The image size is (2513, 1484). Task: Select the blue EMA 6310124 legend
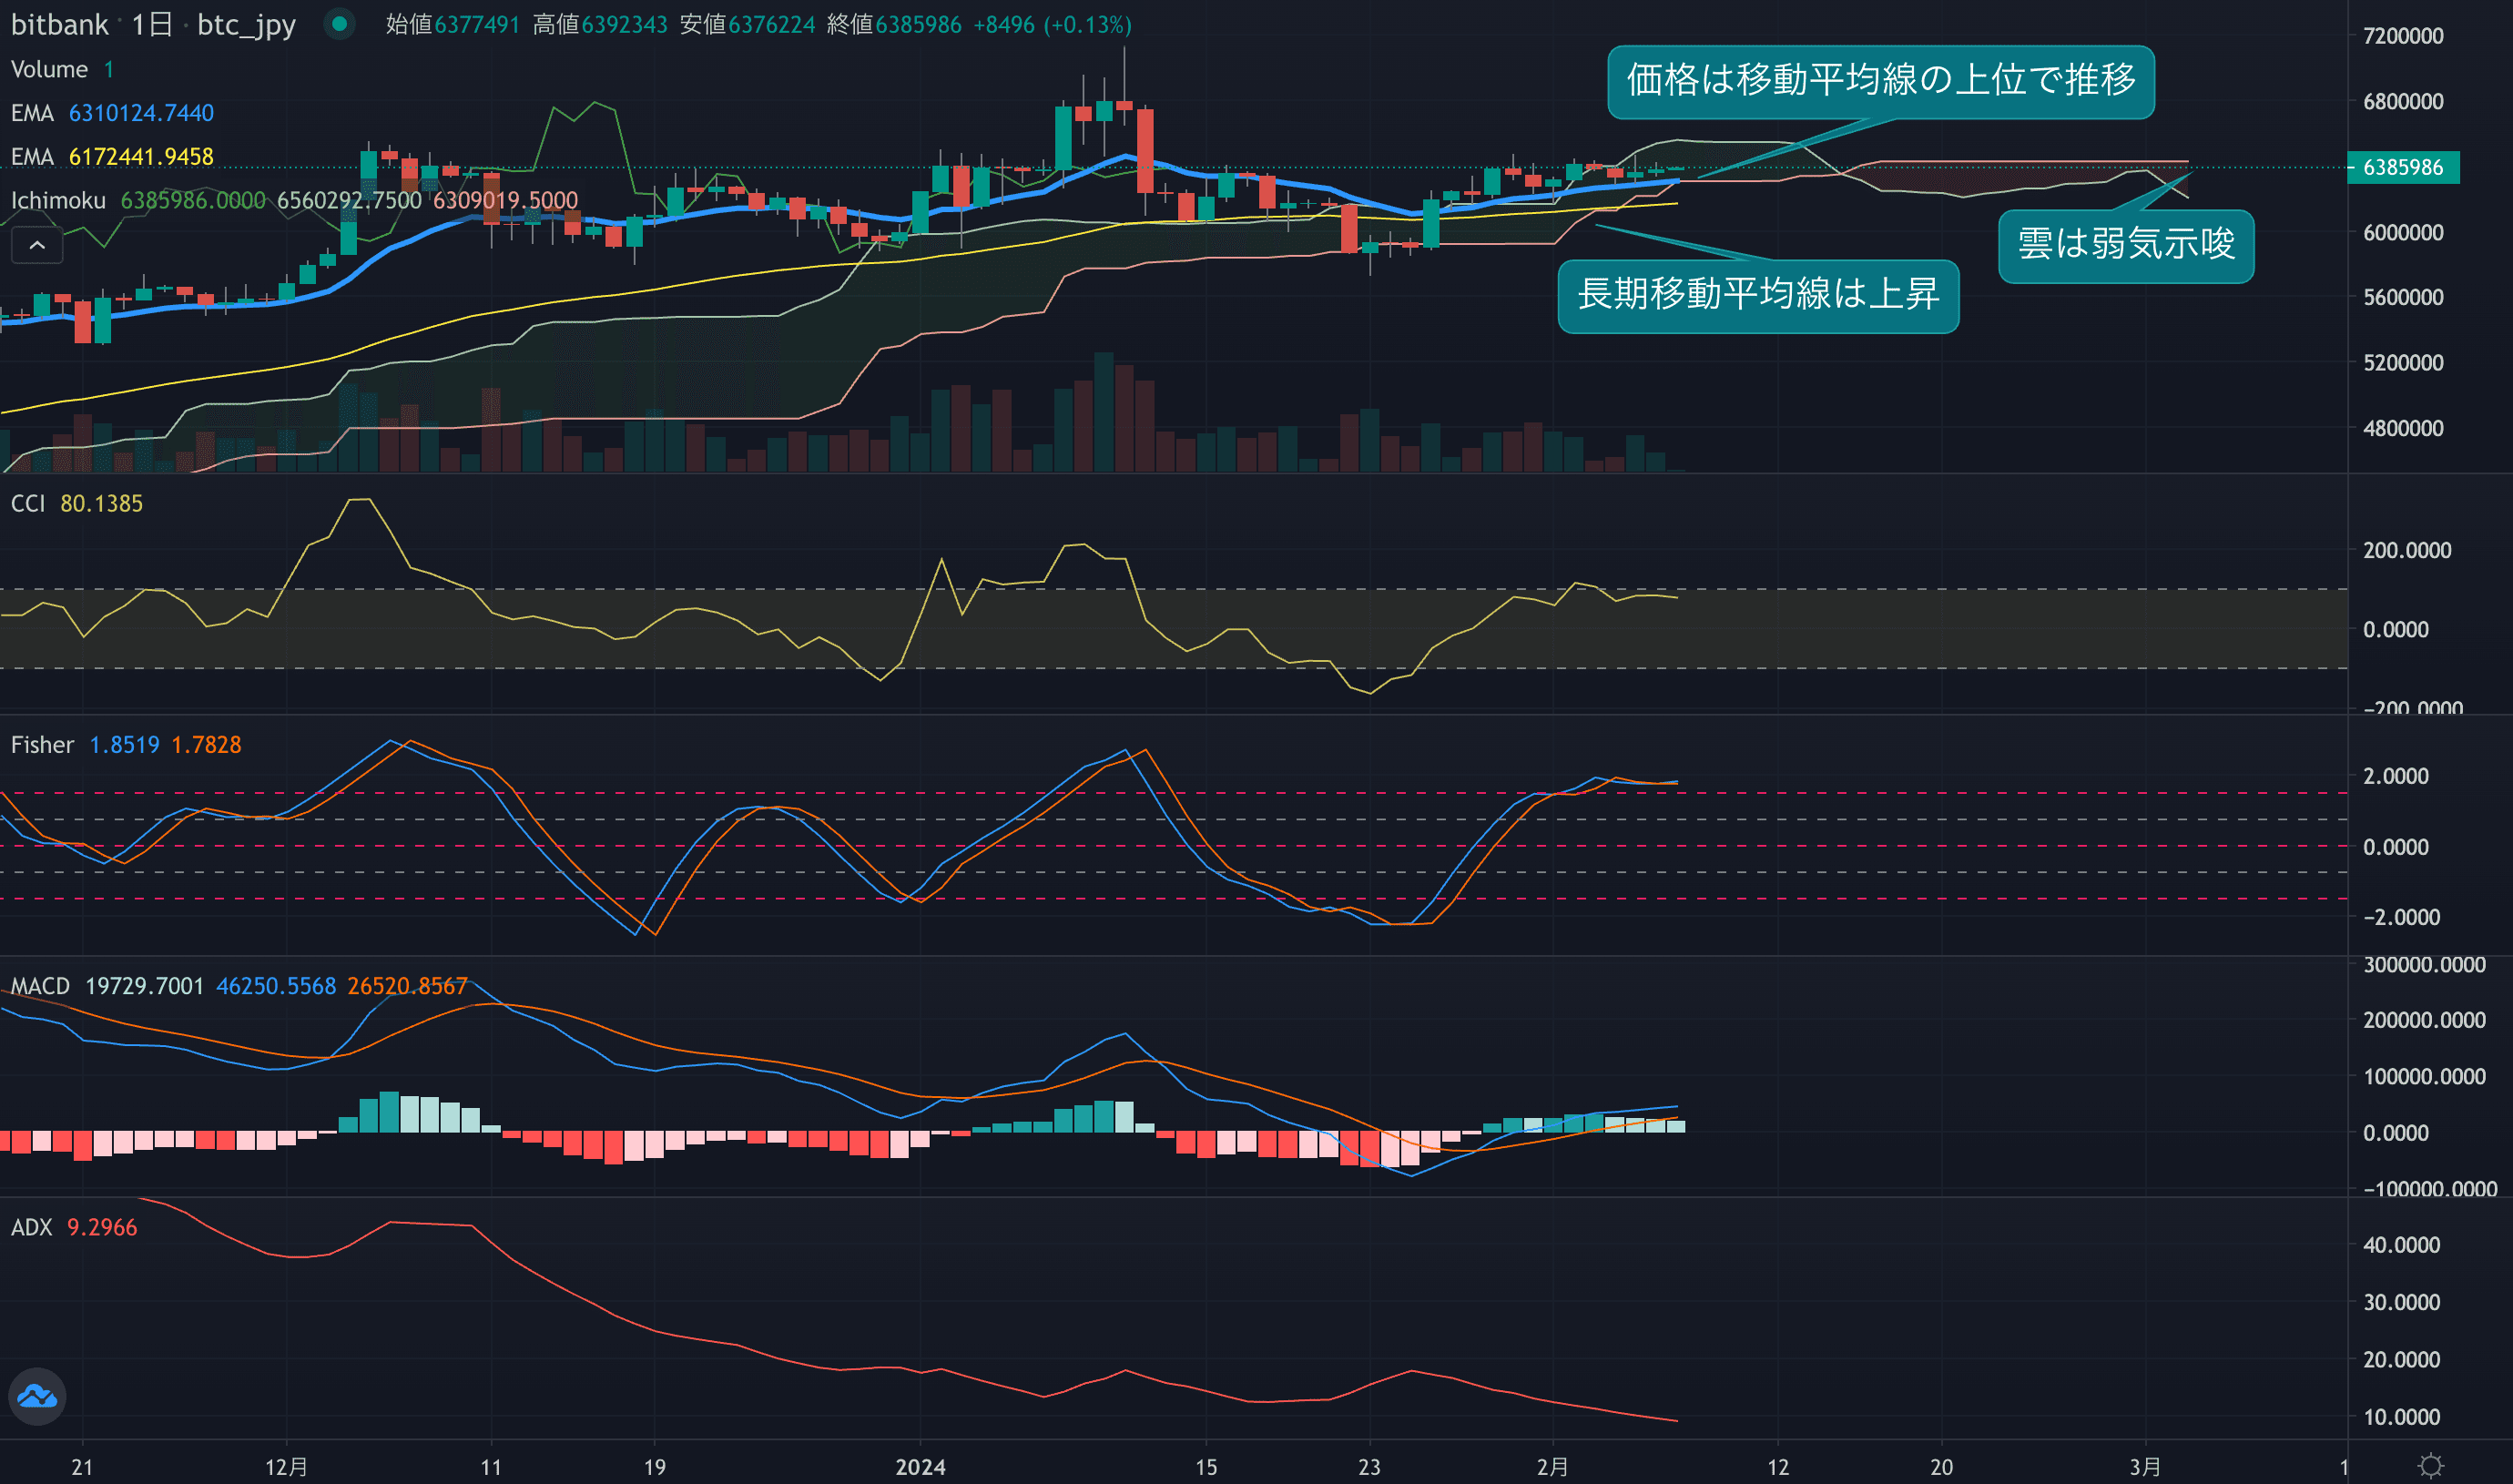click(x=112, y=113)
